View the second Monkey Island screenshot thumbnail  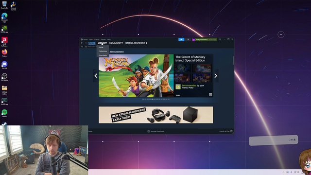[202, 68]
